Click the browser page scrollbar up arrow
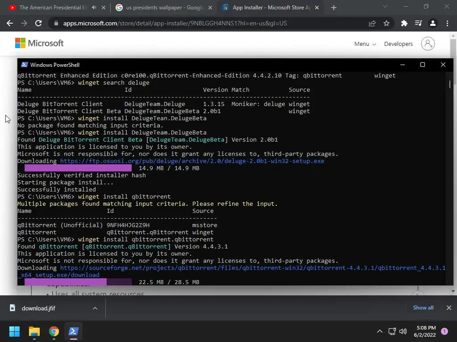 click(x=453, y=36)
